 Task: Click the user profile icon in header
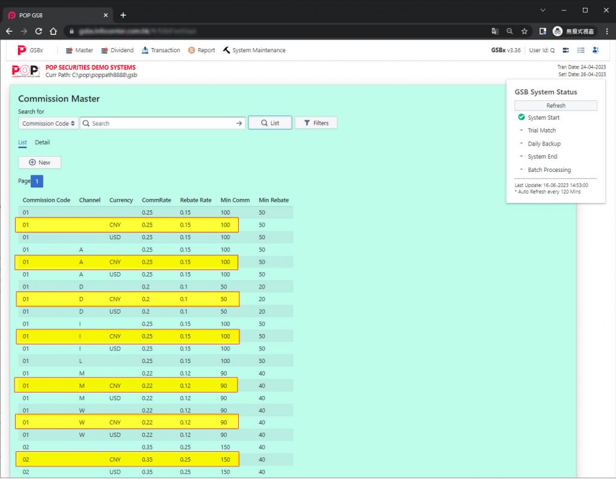click(x=596, y=50)
